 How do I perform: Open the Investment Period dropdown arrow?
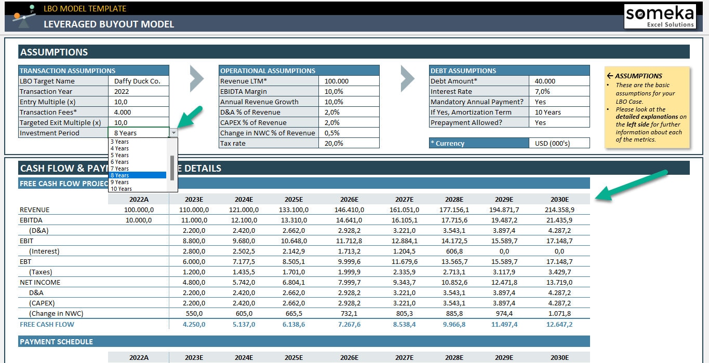[174, 133]
